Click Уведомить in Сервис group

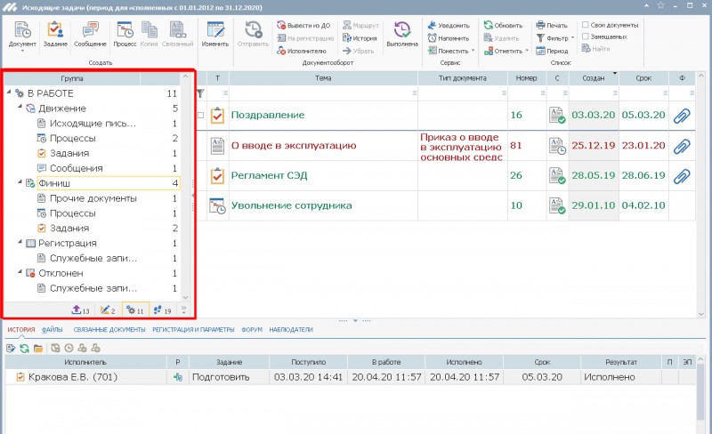pos(449,26)
